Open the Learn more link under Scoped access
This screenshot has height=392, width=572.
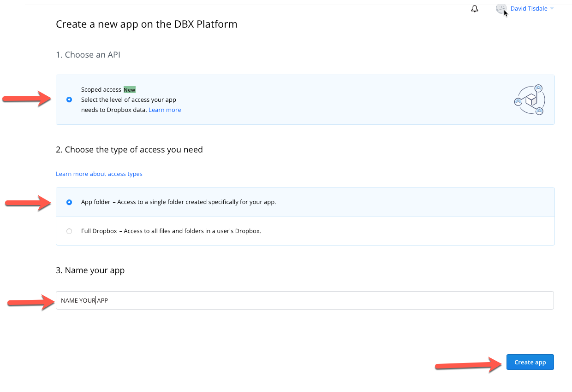(x=165, y=110)
